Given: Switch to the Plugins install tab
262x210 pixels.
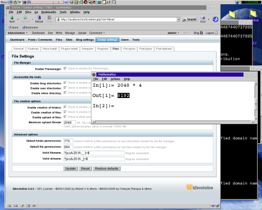Looking at the screenshot, I should tap(69, 49).
